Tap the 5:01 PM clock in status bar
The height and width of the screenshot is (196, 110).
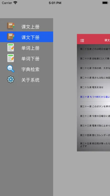click(55, 3)
